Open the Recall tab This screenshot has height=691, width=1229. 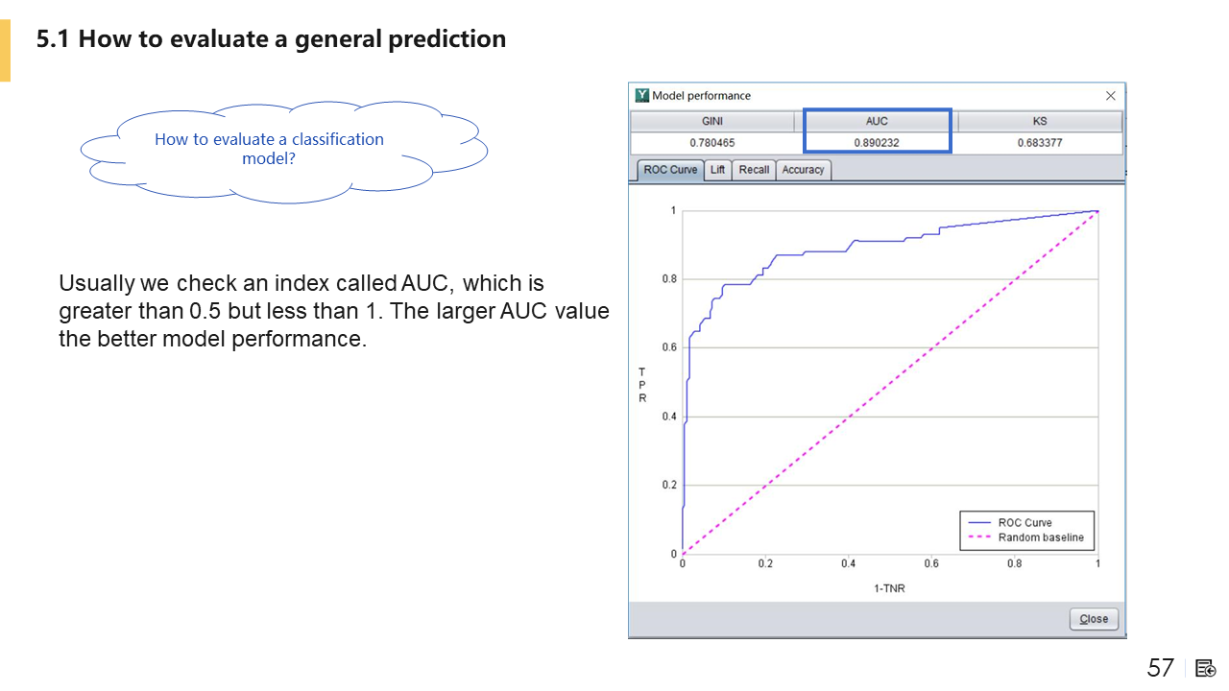click(x=754, y=170)
